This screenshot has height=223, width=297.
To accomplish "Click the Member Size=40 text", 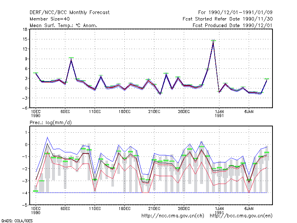I will point(50,19).
